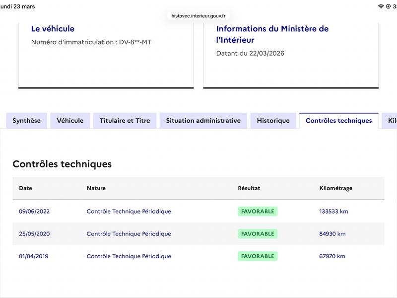Tap the orientation lock status icon
Image resolution: width=397 pixels, height=298 pixels.
pos(388,6)
